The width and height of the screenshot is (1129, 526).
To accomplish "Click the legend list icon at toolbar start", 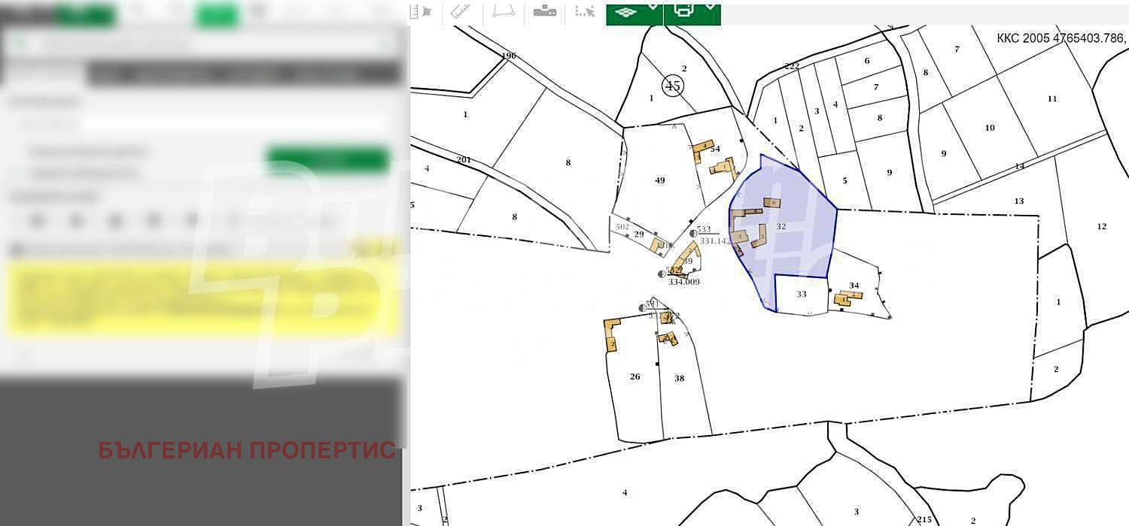I will (x=414, y=11).
